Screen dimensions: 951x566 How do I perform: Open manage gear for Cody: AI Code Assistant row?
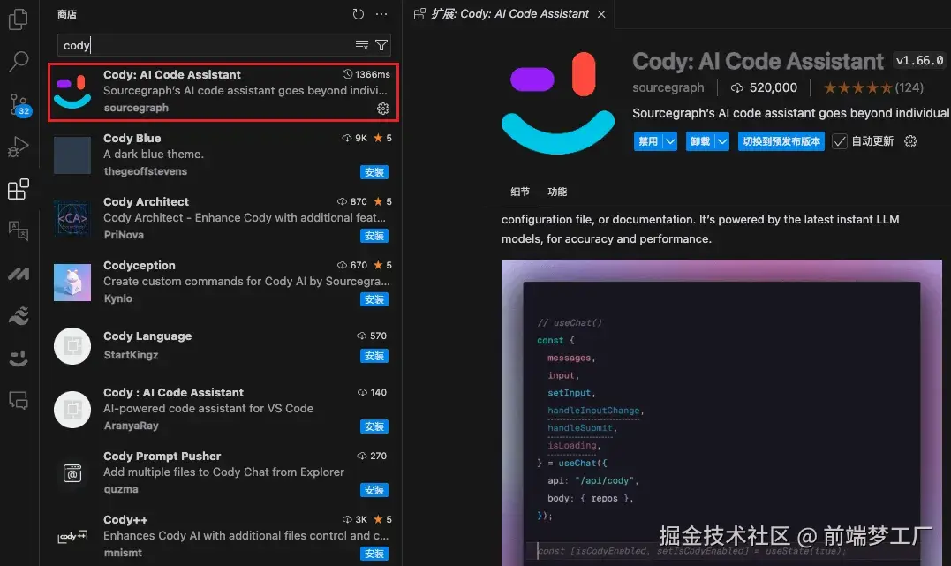[x=382, y=109]
